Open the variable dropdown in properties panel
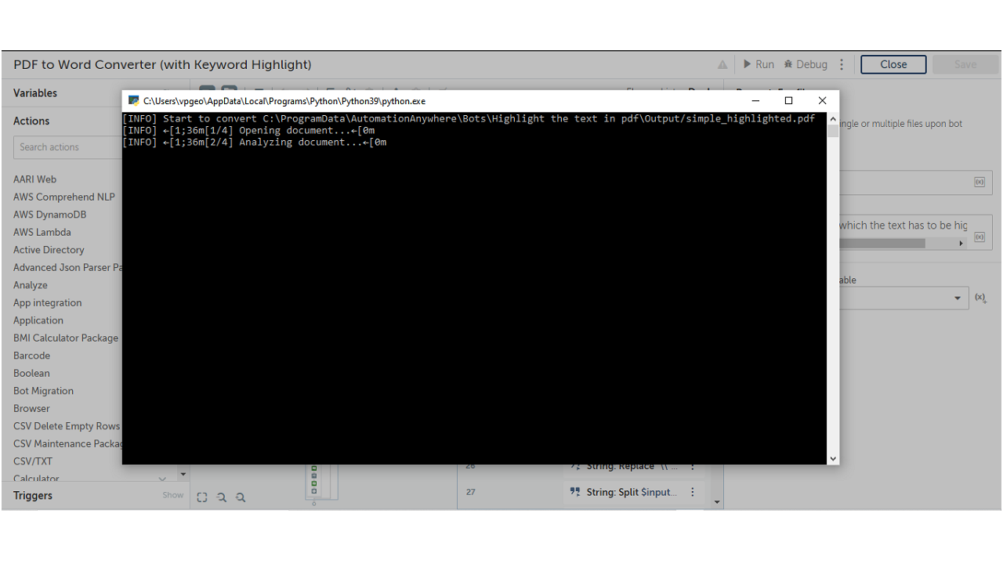 (x=958, y=298)
